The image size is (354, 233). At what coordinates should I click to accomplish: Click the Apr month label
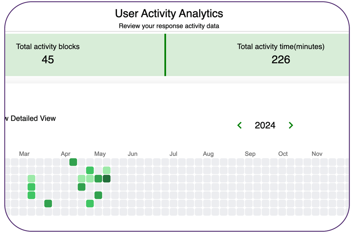point(66,154)
